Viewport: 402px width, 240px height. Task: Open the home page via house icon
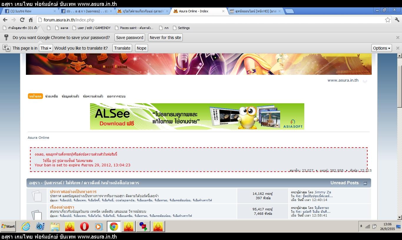(x=31, y=20)
